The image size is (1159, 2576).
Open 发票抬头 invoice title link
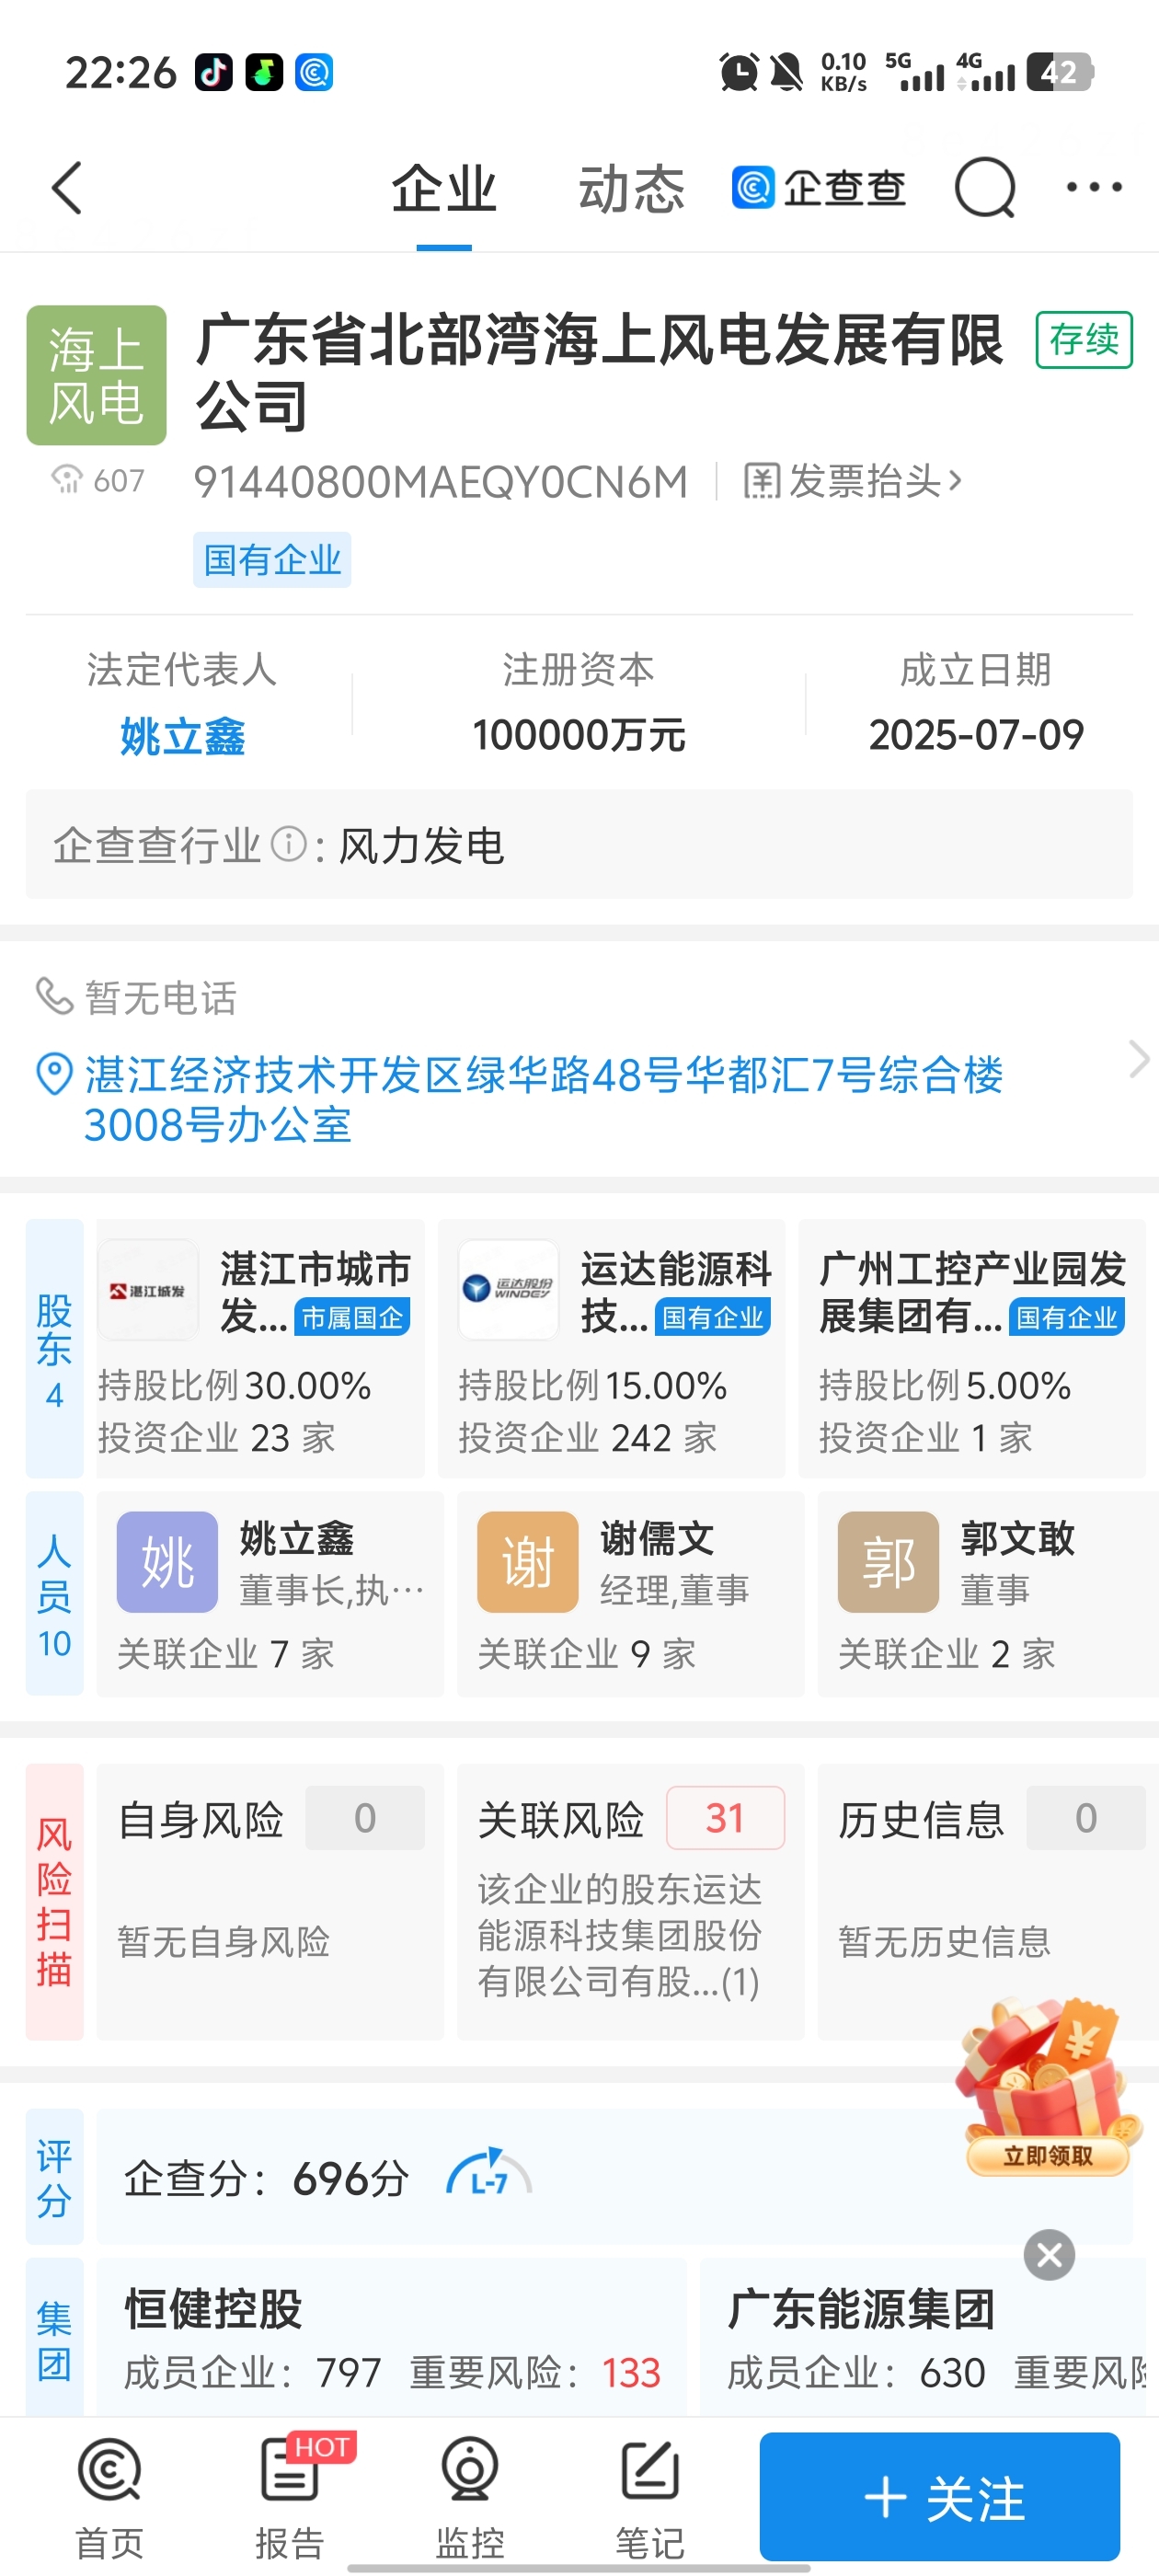[853, 481]
